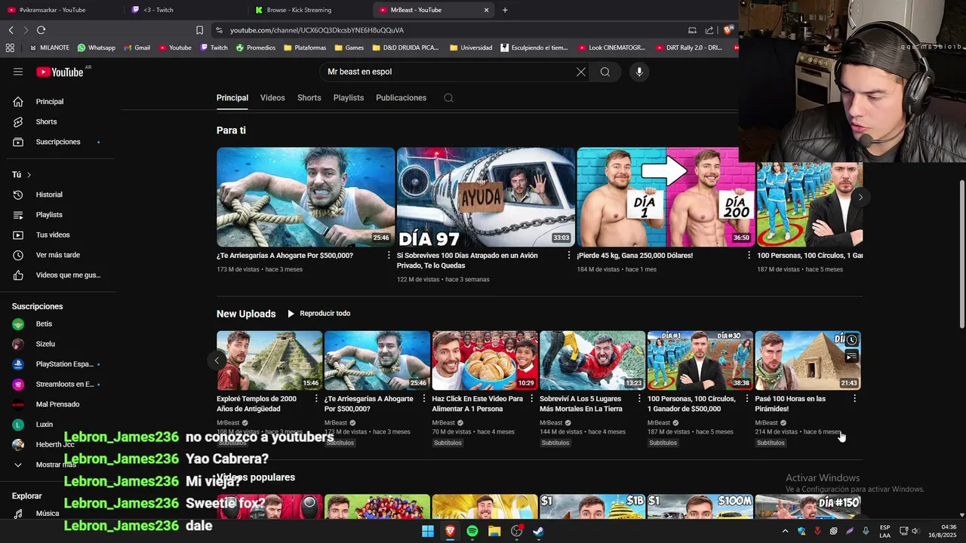This screenshot has width=966, height=543.
Task: Open options for ¡Pierde 45 kg video
Action: [749, 256]
